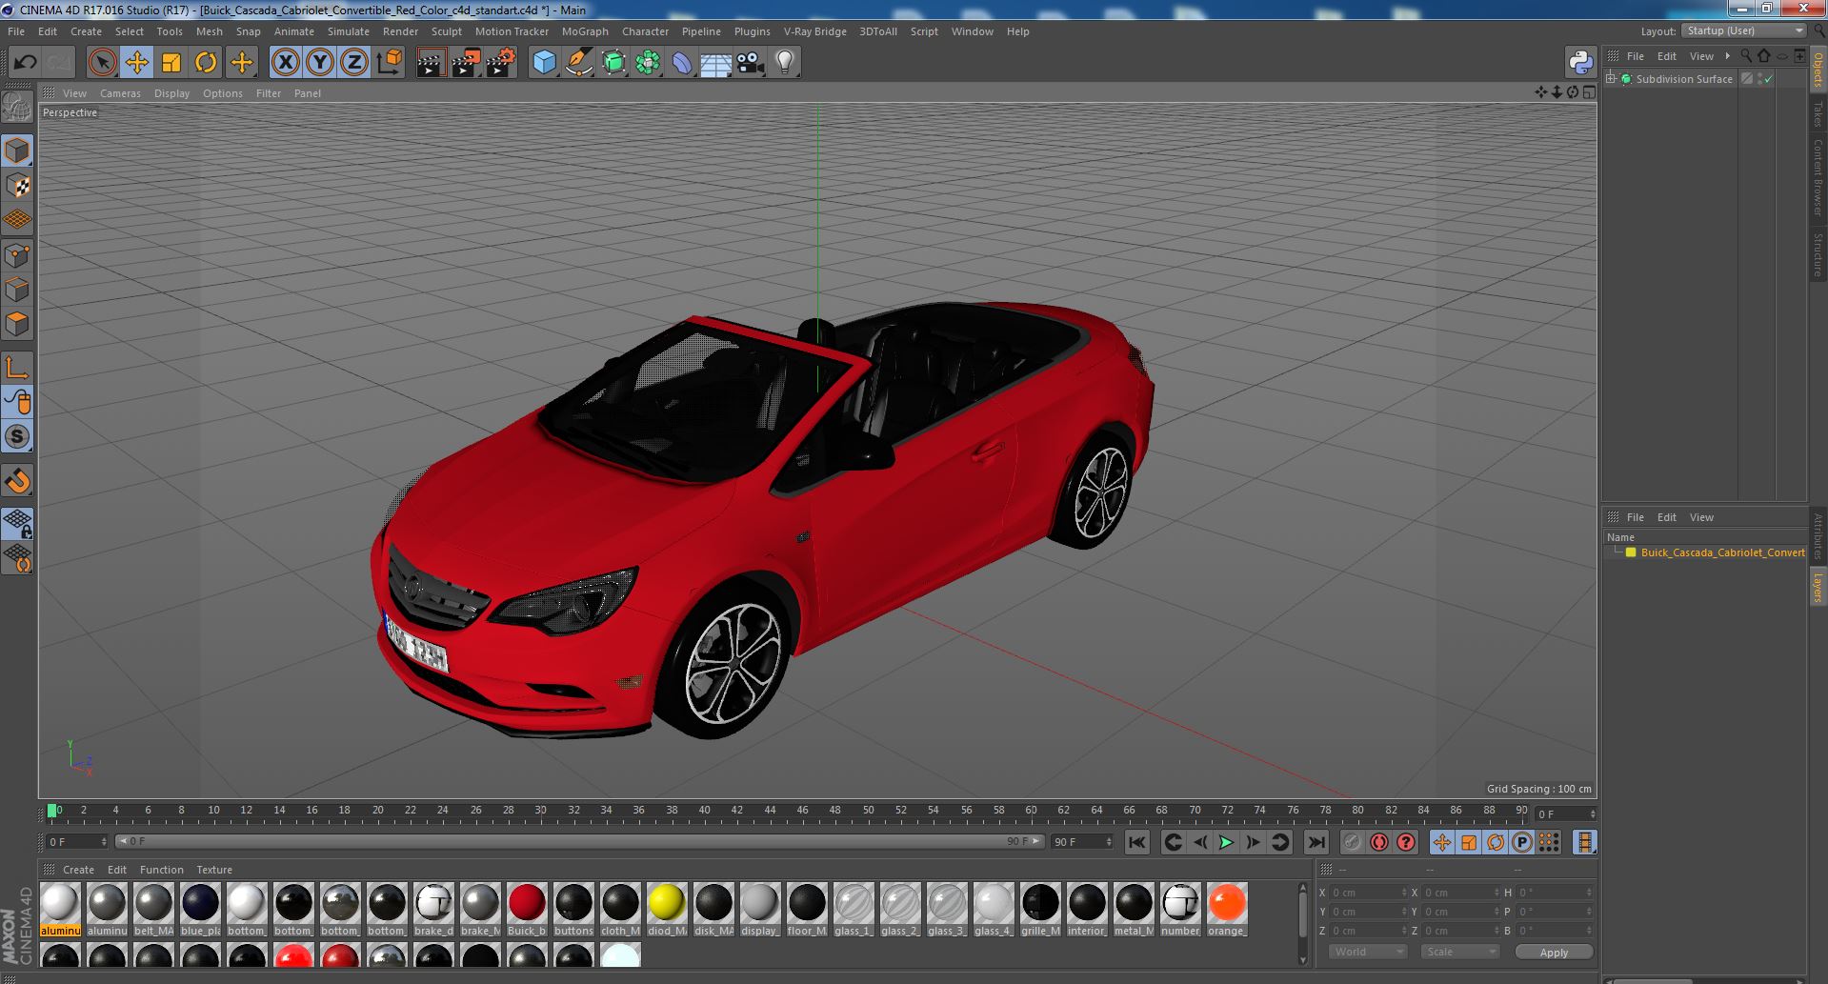Screen dimensions: 1828x984
Task: Select the diod_M yellow material
Action: click(666, 910)
